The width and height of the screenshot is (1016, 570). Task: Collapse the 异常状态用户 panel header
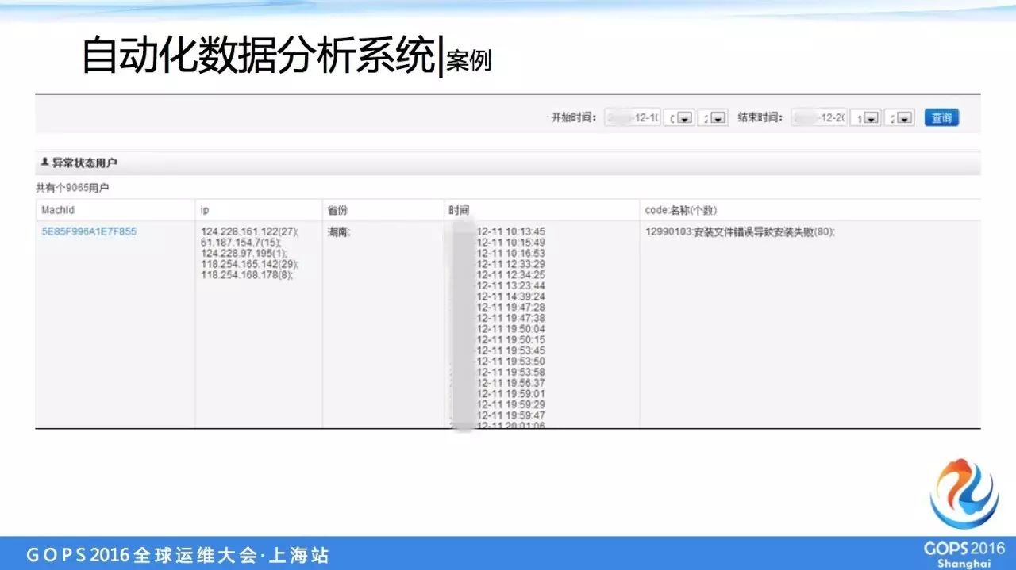(74, 162)
